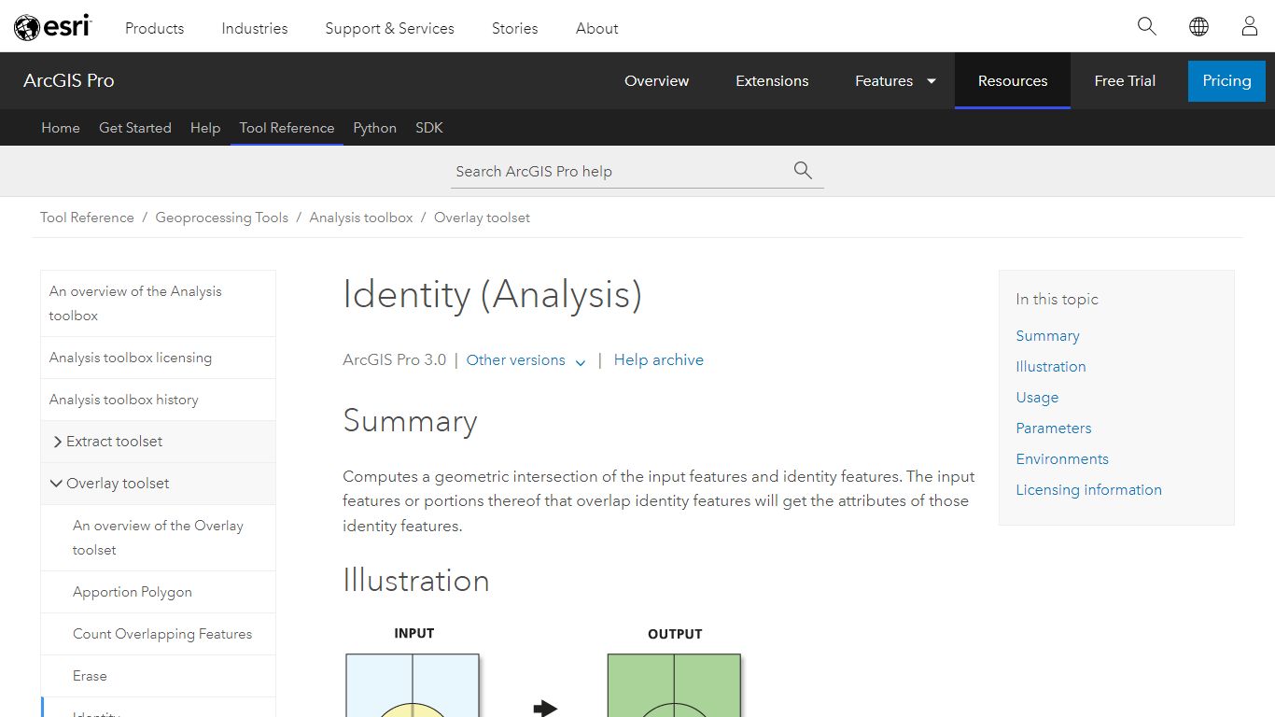This screenshot has width=1275, height=717.
Task: Jump to Illustration section link
Action: point(1051,367)
